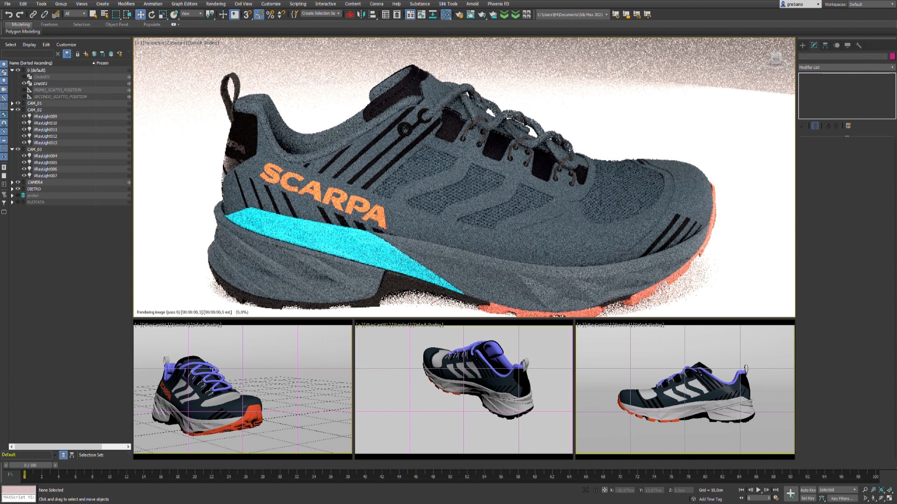Click the pink object color swatch

pos(892,56)
